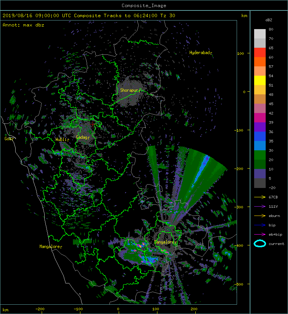Select the Goa city label
This screenshot has width=288, height=314.
click(8, 139)
